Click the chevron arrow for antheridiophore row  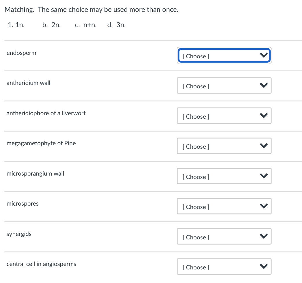[263, 116]
